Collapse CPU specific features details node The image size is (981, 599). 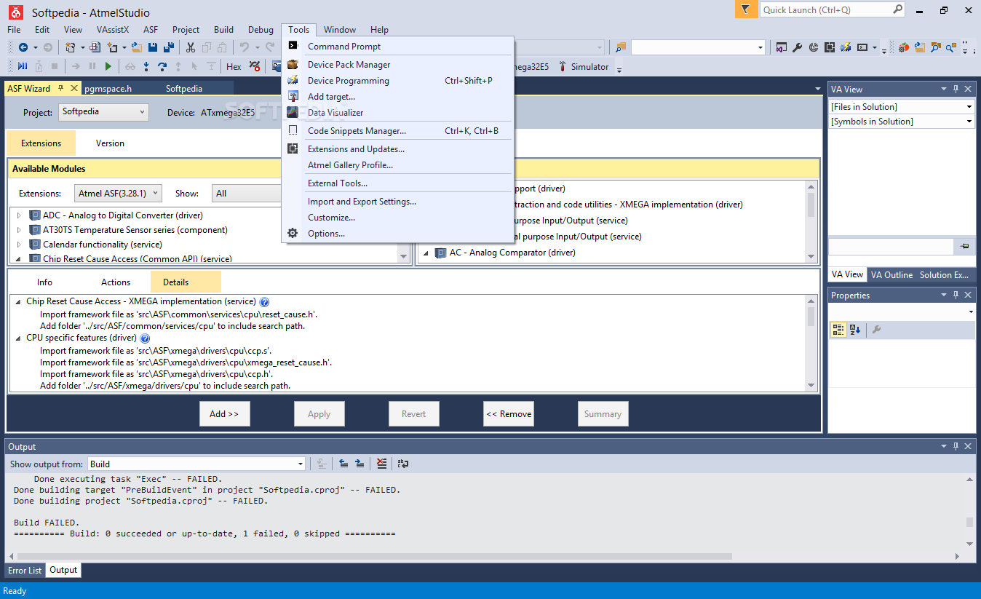(x=18, y=338)
